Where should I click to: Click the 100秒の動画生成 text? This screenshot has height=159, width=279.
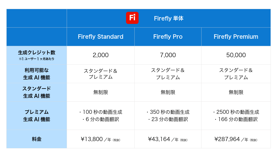tap(102, 112)
